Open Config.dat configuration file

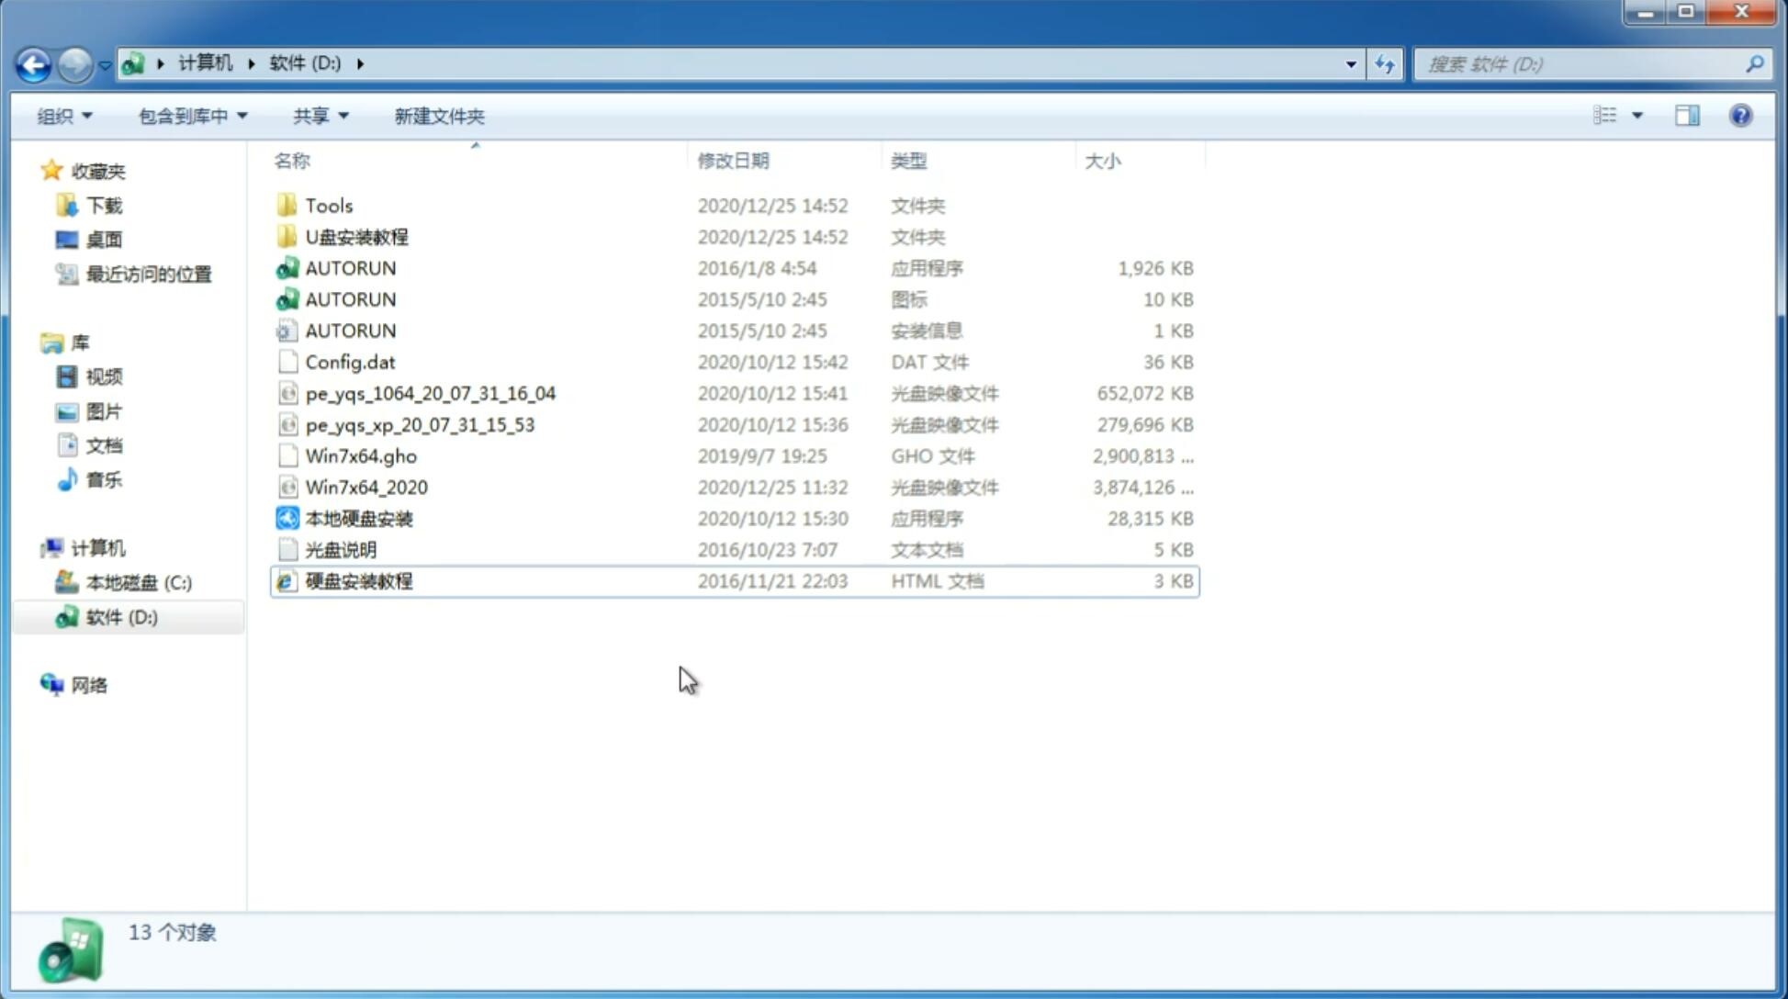[349, 361]
